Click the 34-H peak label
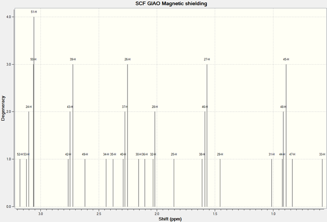 106,155
